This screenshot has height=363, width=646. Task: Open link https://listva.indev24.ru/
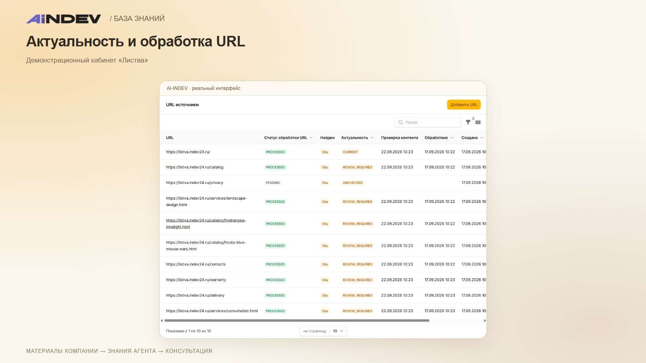(x=188, y=152)
